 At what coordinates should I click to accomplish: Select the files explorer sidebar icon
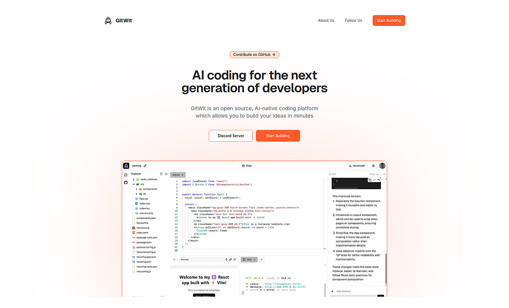pos(126,175)
